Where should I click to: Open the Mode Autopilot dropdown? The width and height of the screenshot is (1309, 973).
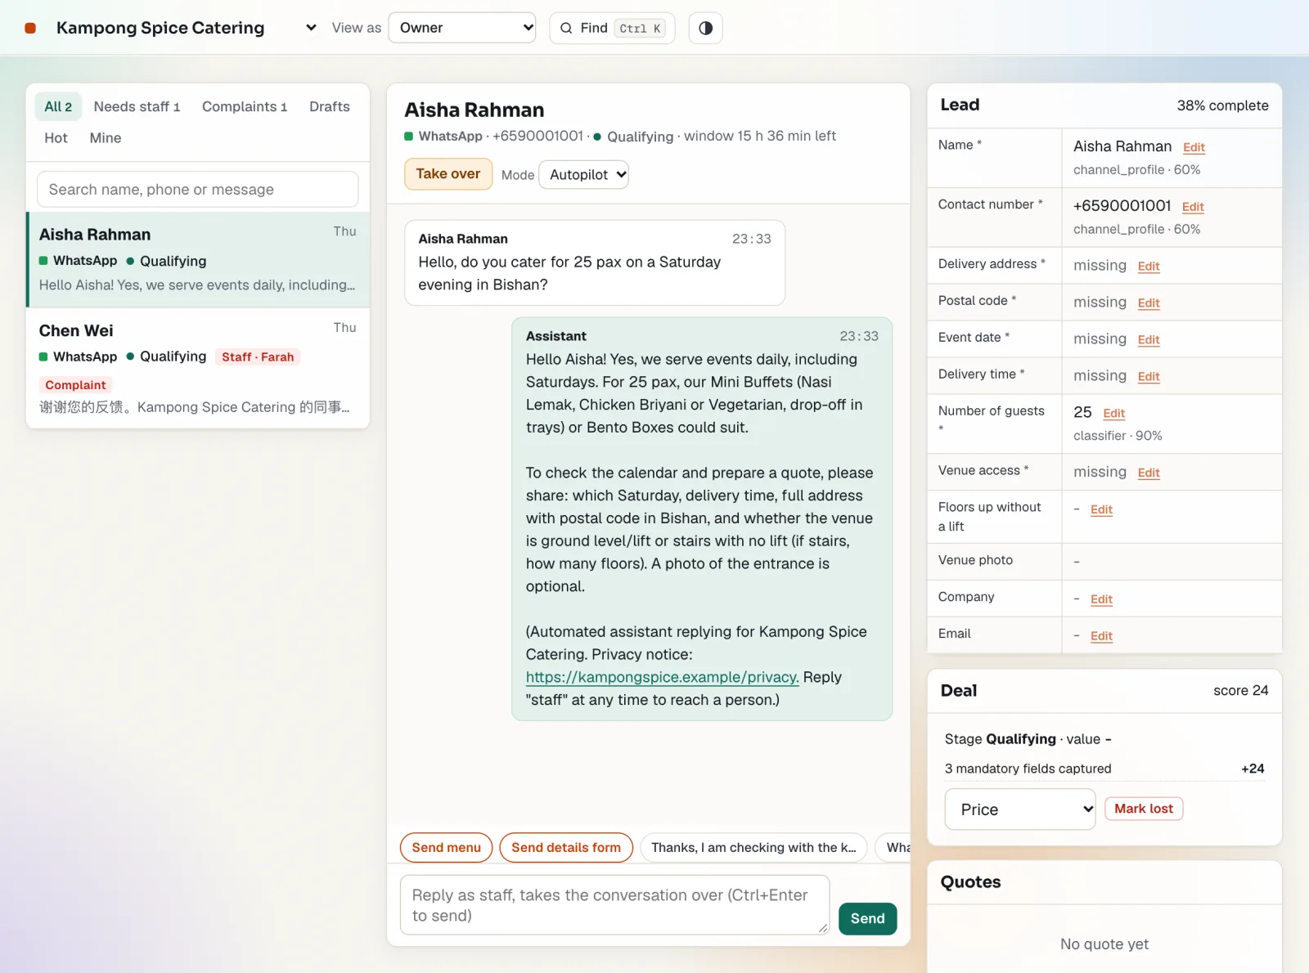tap(583, 174)
